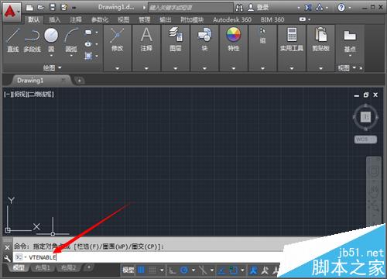
Task: Open the 注释 annotation panel with letter A
Action: point(146,40)
